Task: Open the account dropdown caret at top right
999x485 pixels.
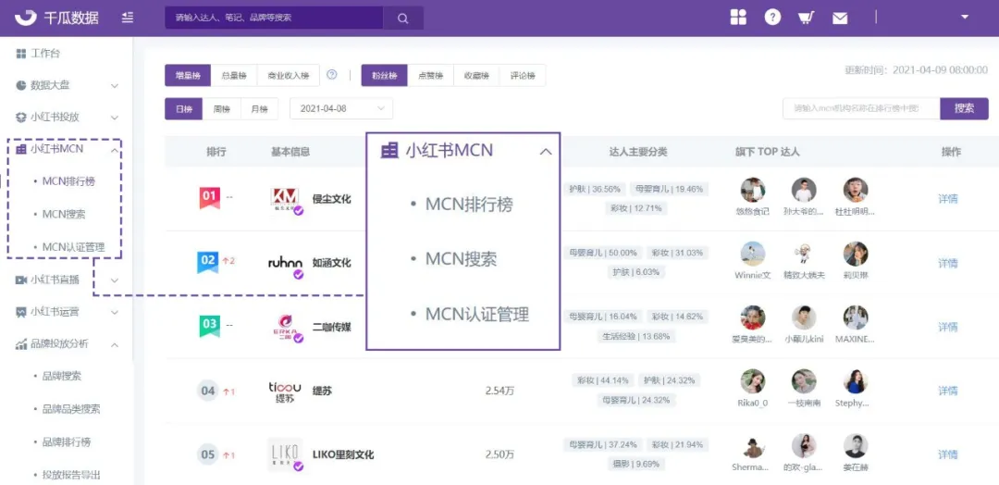Action: [x=965, y=18]
